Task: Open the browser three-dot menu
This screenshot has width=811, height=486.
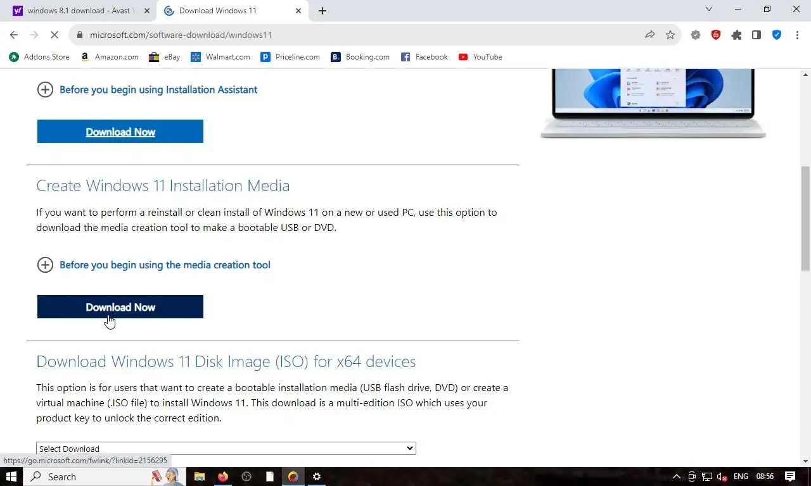Action: (797, 35)
